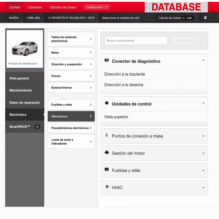The image size is (219, 219).
Task: Switch to the Coches tab
Action: pyautogui.click(x=15, y=7)
